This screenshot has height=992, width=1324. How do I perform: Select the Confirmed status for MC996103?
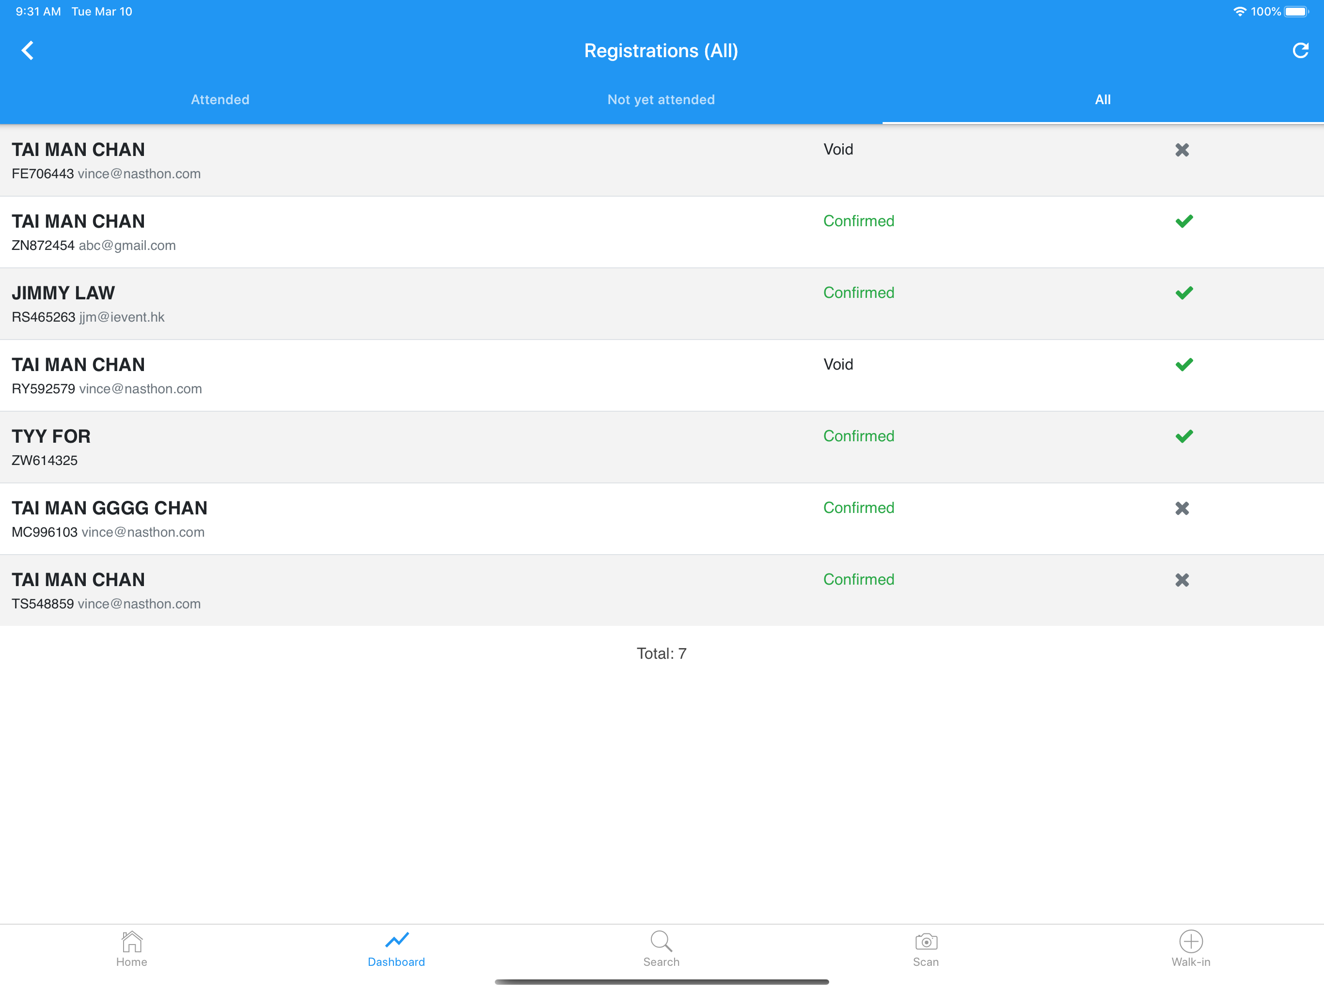(858, 507)
